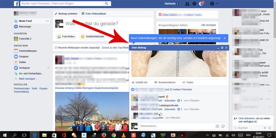Open settings gear of Dein Beitrag window

pyautogui.click(x=222, y=48)
